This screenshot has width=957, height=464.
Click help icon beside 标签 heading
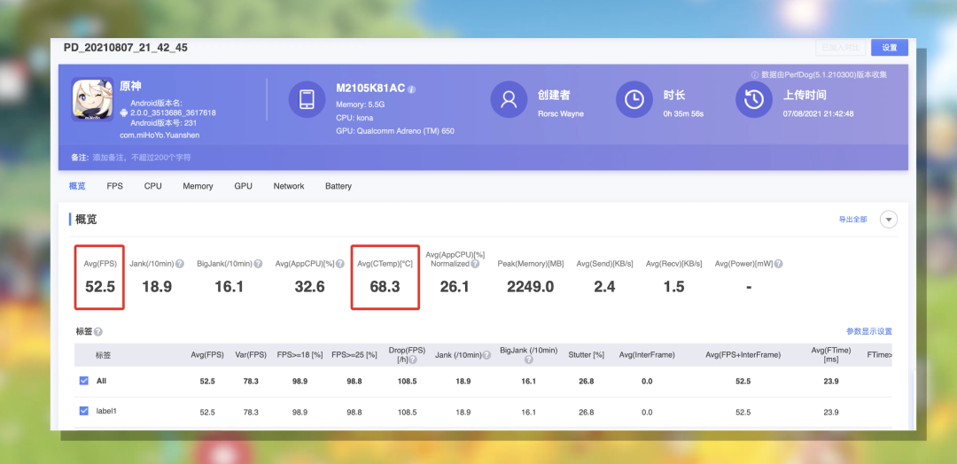point(98,332)
